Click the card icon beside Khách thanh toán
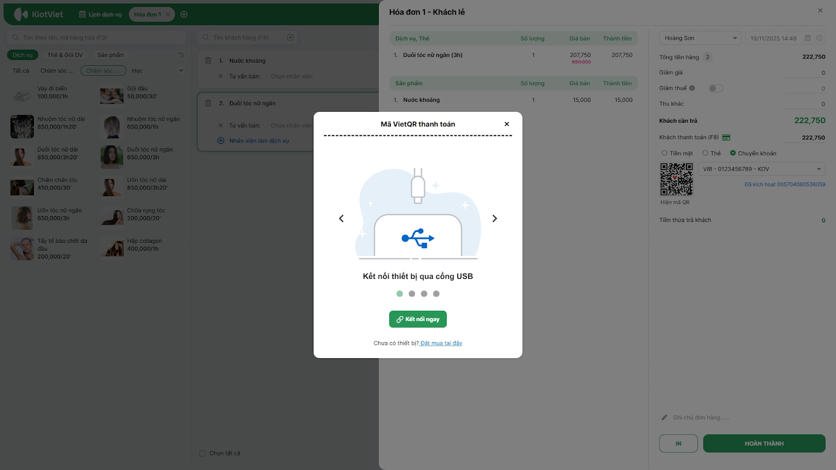The width and height of the screenshot is (836, 470). click(726, 137)
